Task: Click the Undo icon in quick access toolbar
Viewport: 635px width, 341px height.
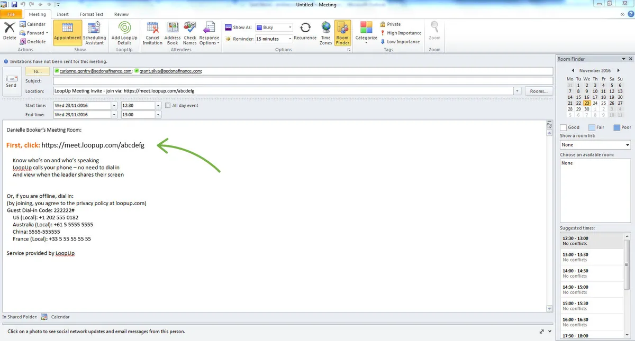Action: click(22, 4)
